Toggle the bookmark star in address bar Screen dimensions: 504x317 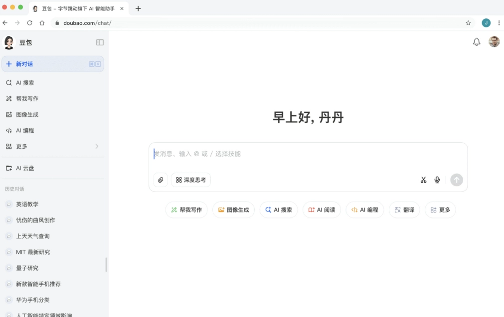pyautogui.click(x=468, y=22)
